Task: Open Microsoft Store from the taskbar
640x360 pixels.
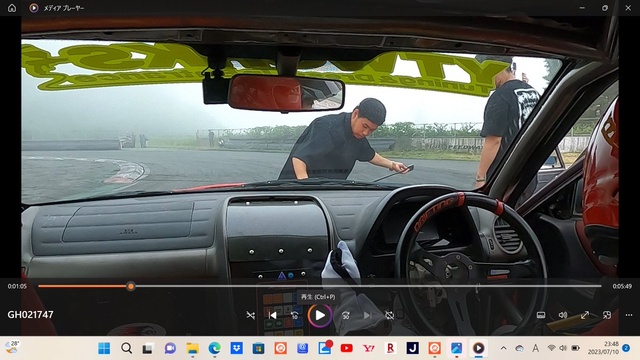Action: pos(259,348)
